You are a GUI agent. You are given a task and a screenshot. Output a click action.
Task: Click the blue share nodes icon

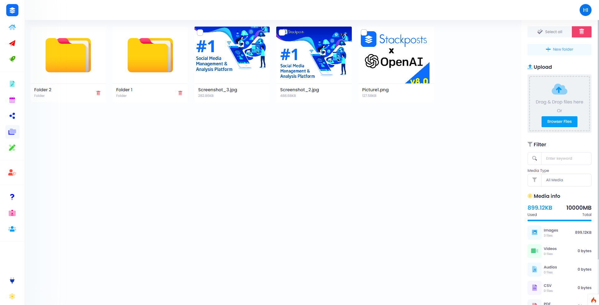click(x=12, y=116)
